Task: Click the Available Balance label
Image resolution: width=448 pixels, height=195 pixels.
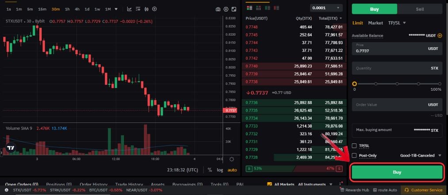Action: tap(368, 36)
